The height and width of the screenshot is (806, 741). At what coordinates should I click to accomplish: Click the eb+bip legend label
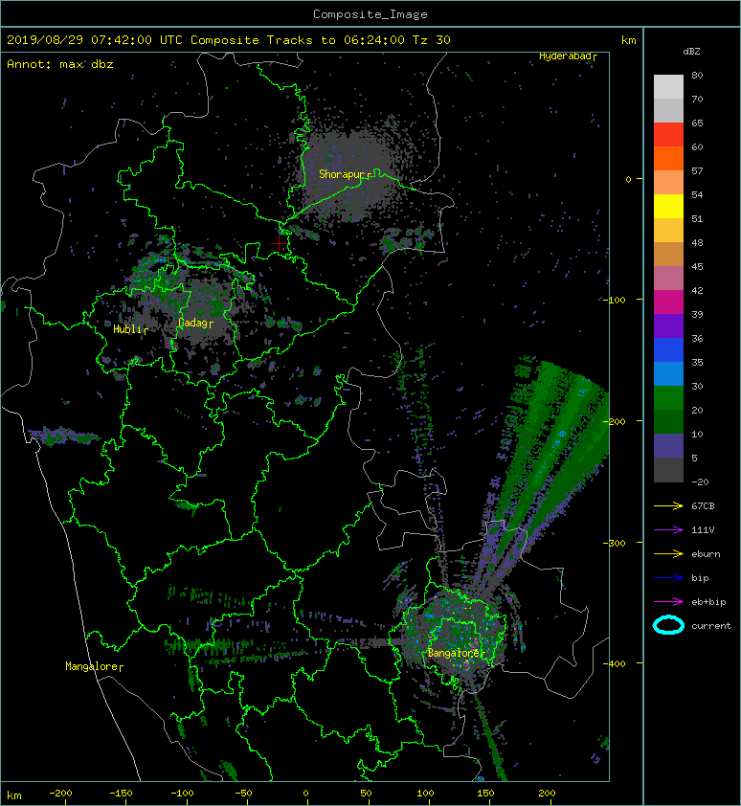point(708,602)
